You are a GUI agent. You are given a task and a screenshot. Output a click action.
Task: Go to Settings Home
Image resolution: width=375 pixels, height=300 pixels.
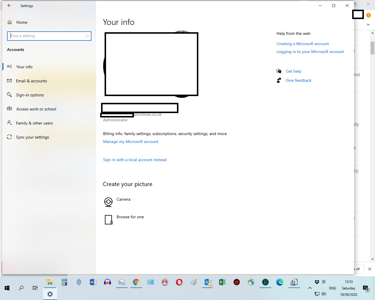coord(18,22)
